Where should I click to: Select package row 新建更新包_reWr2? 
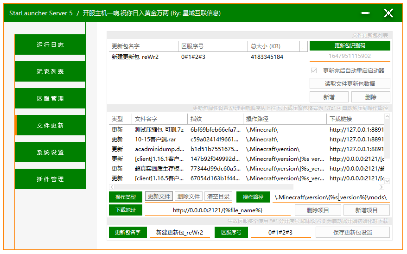(208, 57)
